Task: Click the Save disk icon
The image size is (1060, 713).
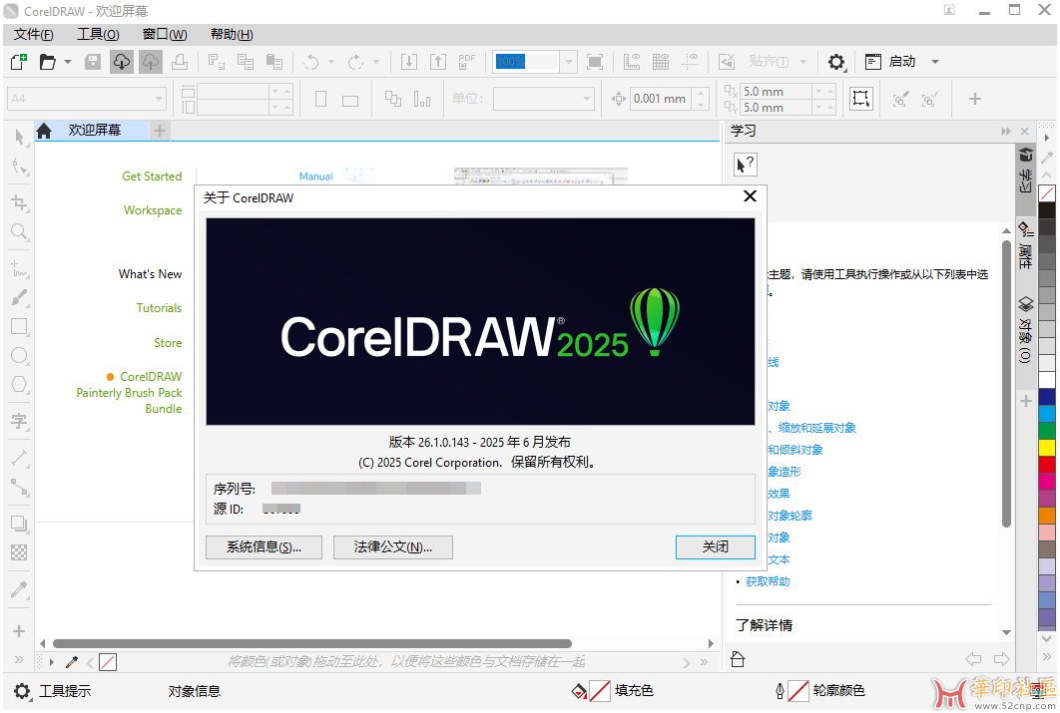Action: pyautogui.click(x=93, y=62)
